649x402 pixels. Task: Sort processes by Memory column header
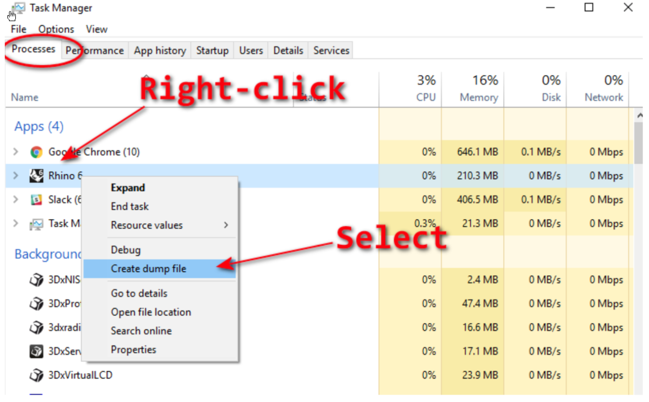473,89
